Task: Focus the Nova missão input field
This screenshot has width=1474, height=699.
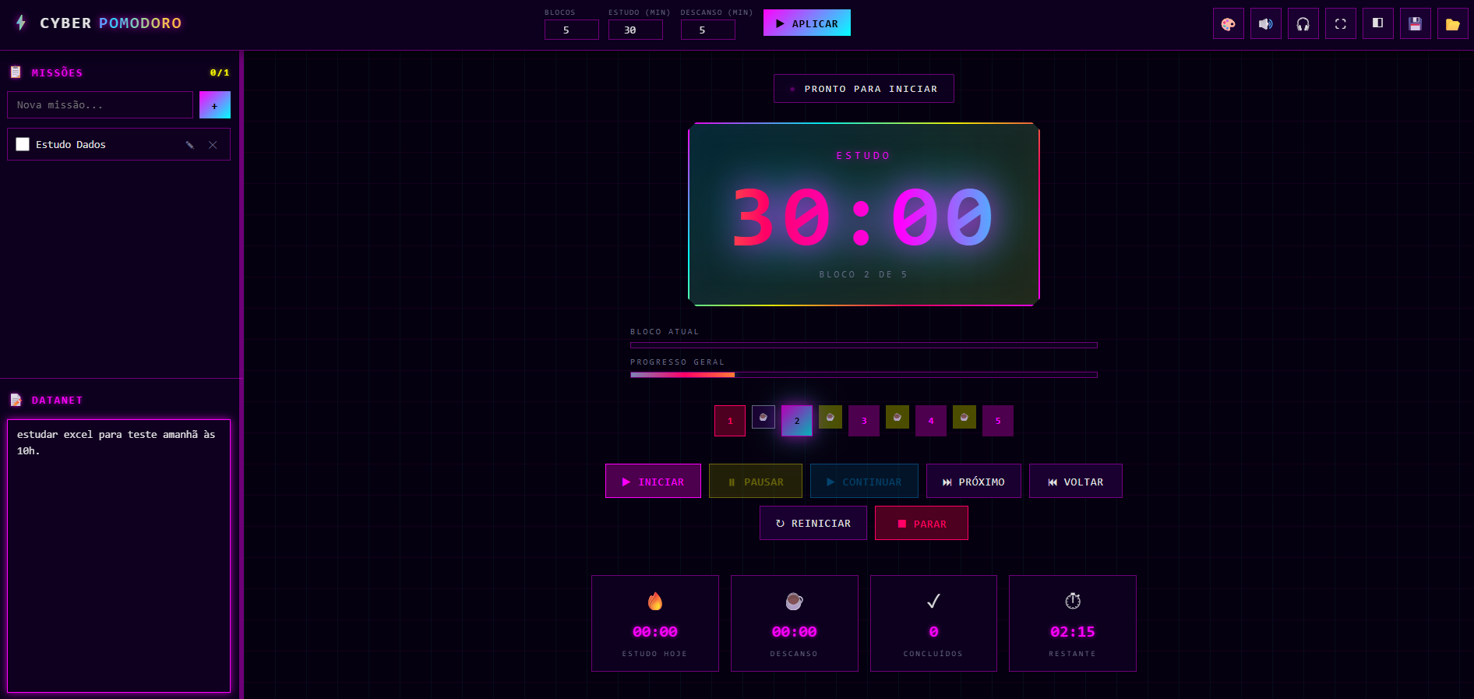Action: (100, 105)
